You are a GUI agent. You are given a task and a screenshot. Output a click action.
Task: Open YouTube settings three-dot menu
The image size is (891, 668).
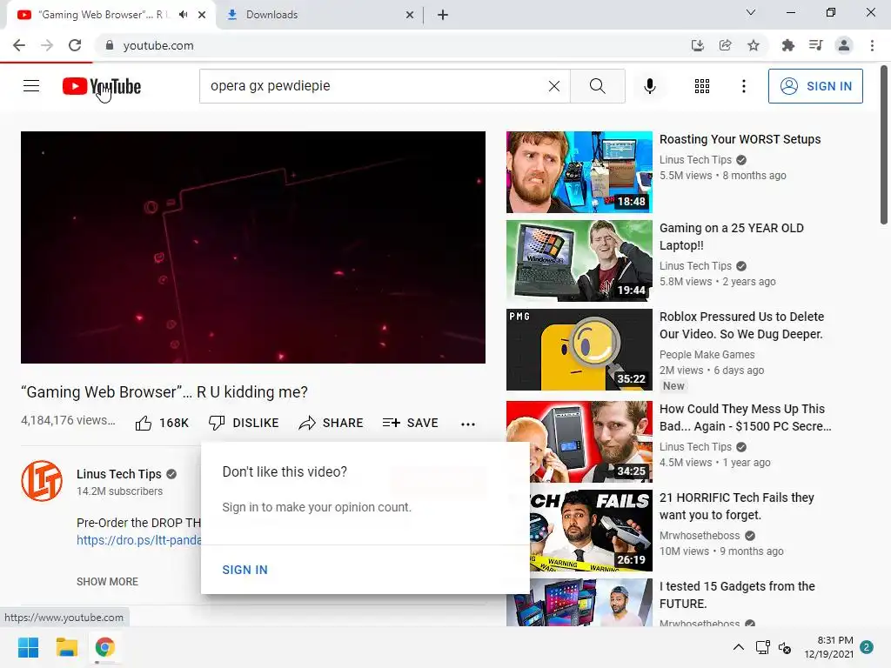click(x=743, y=86)
